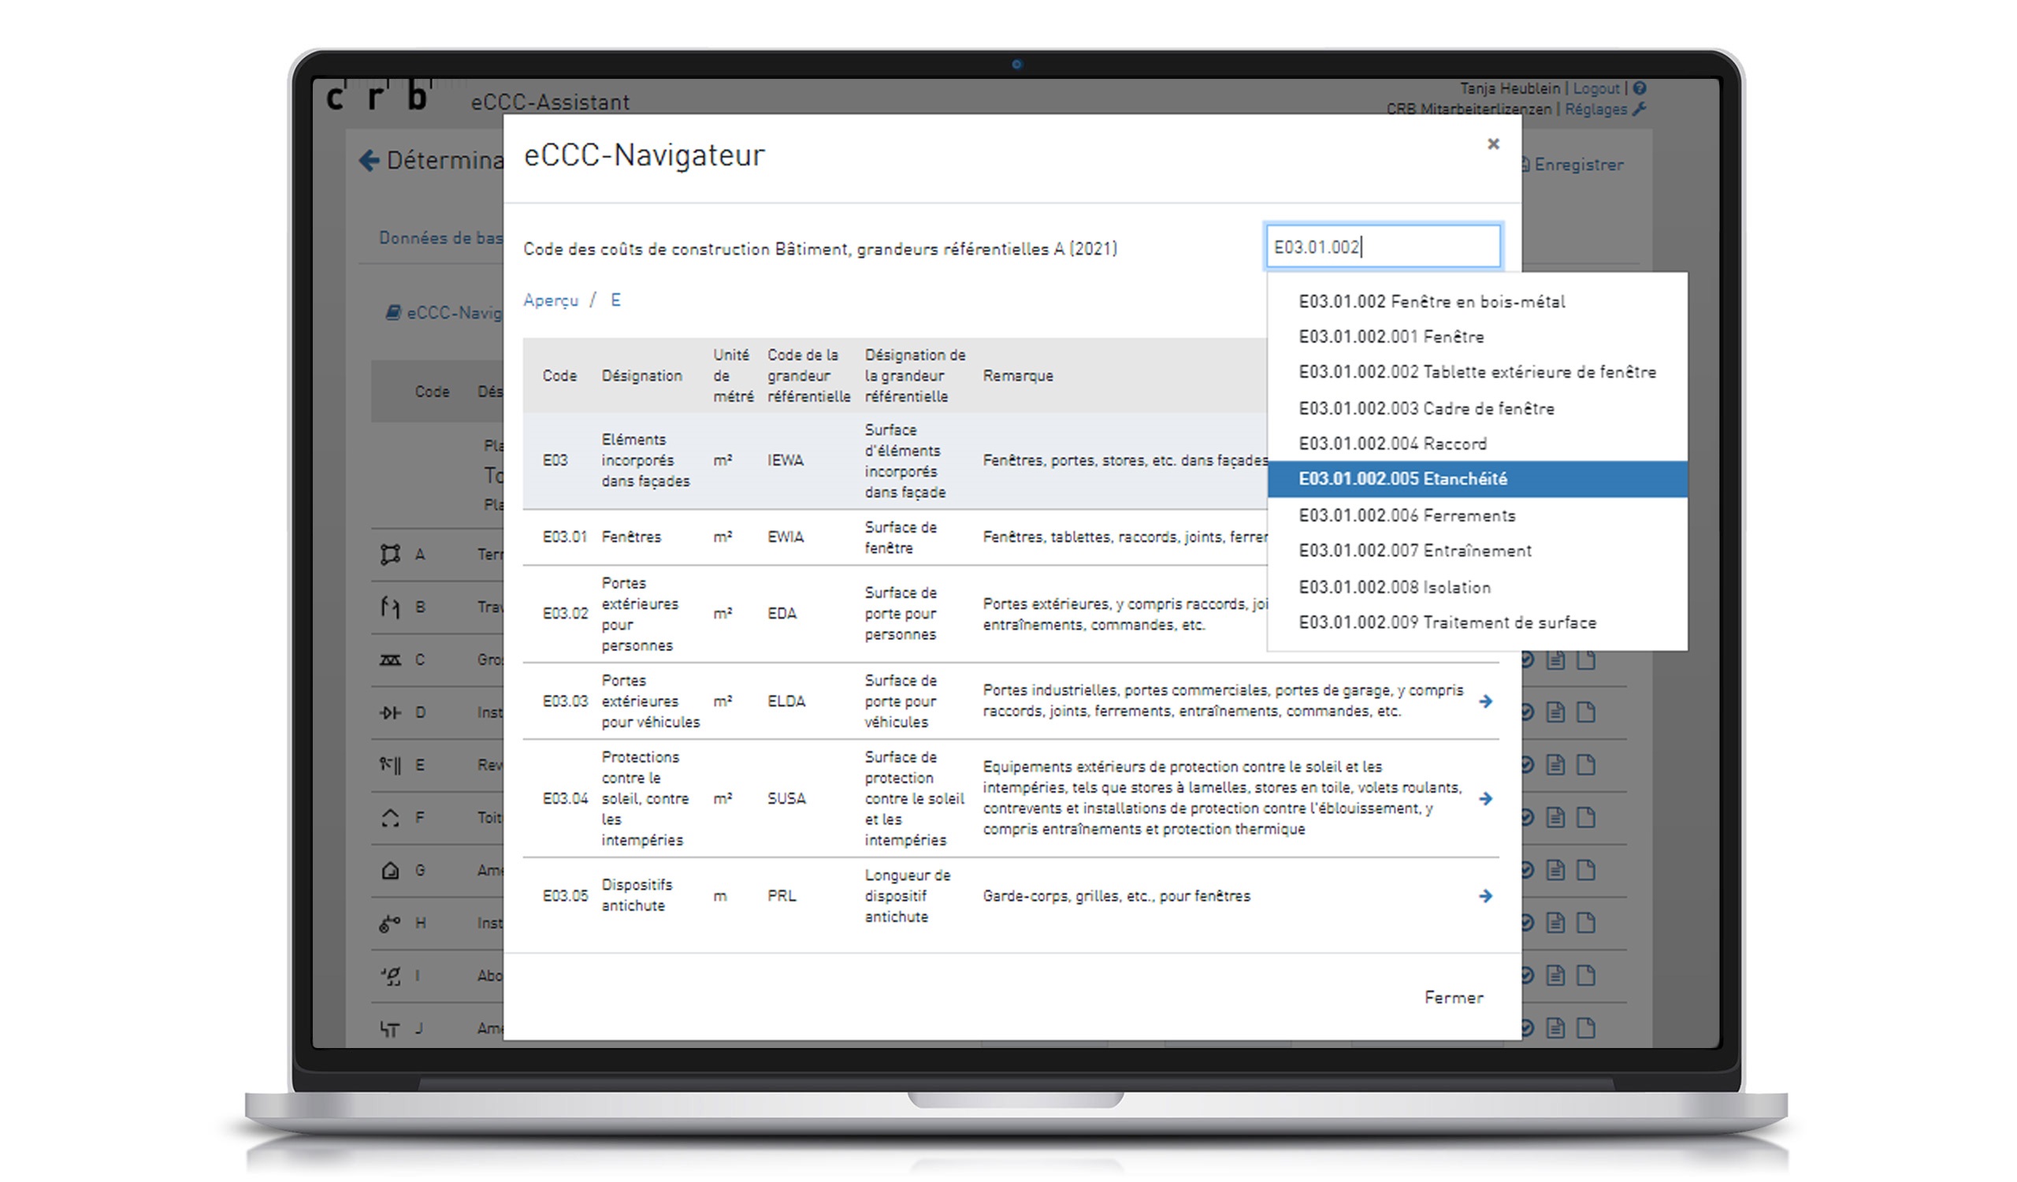Choose E03.01.002.003 Cadre de fenêtre

1477,409
